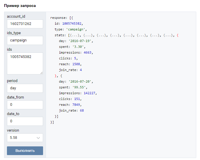Click the clicks value 5
This screenshot has width=200, height=160.
click(75, 58)
